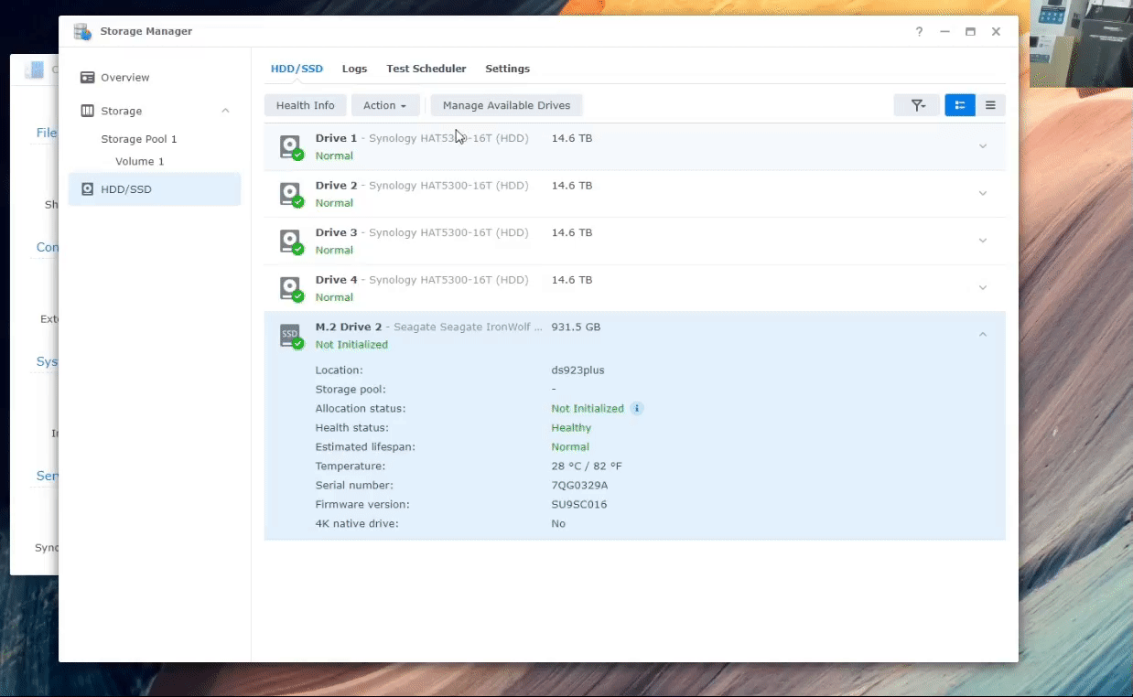1133x697 pixels.
Task: Expand Drive 4 details chevron
Action: pyautogui.click(x=983, y=288)
